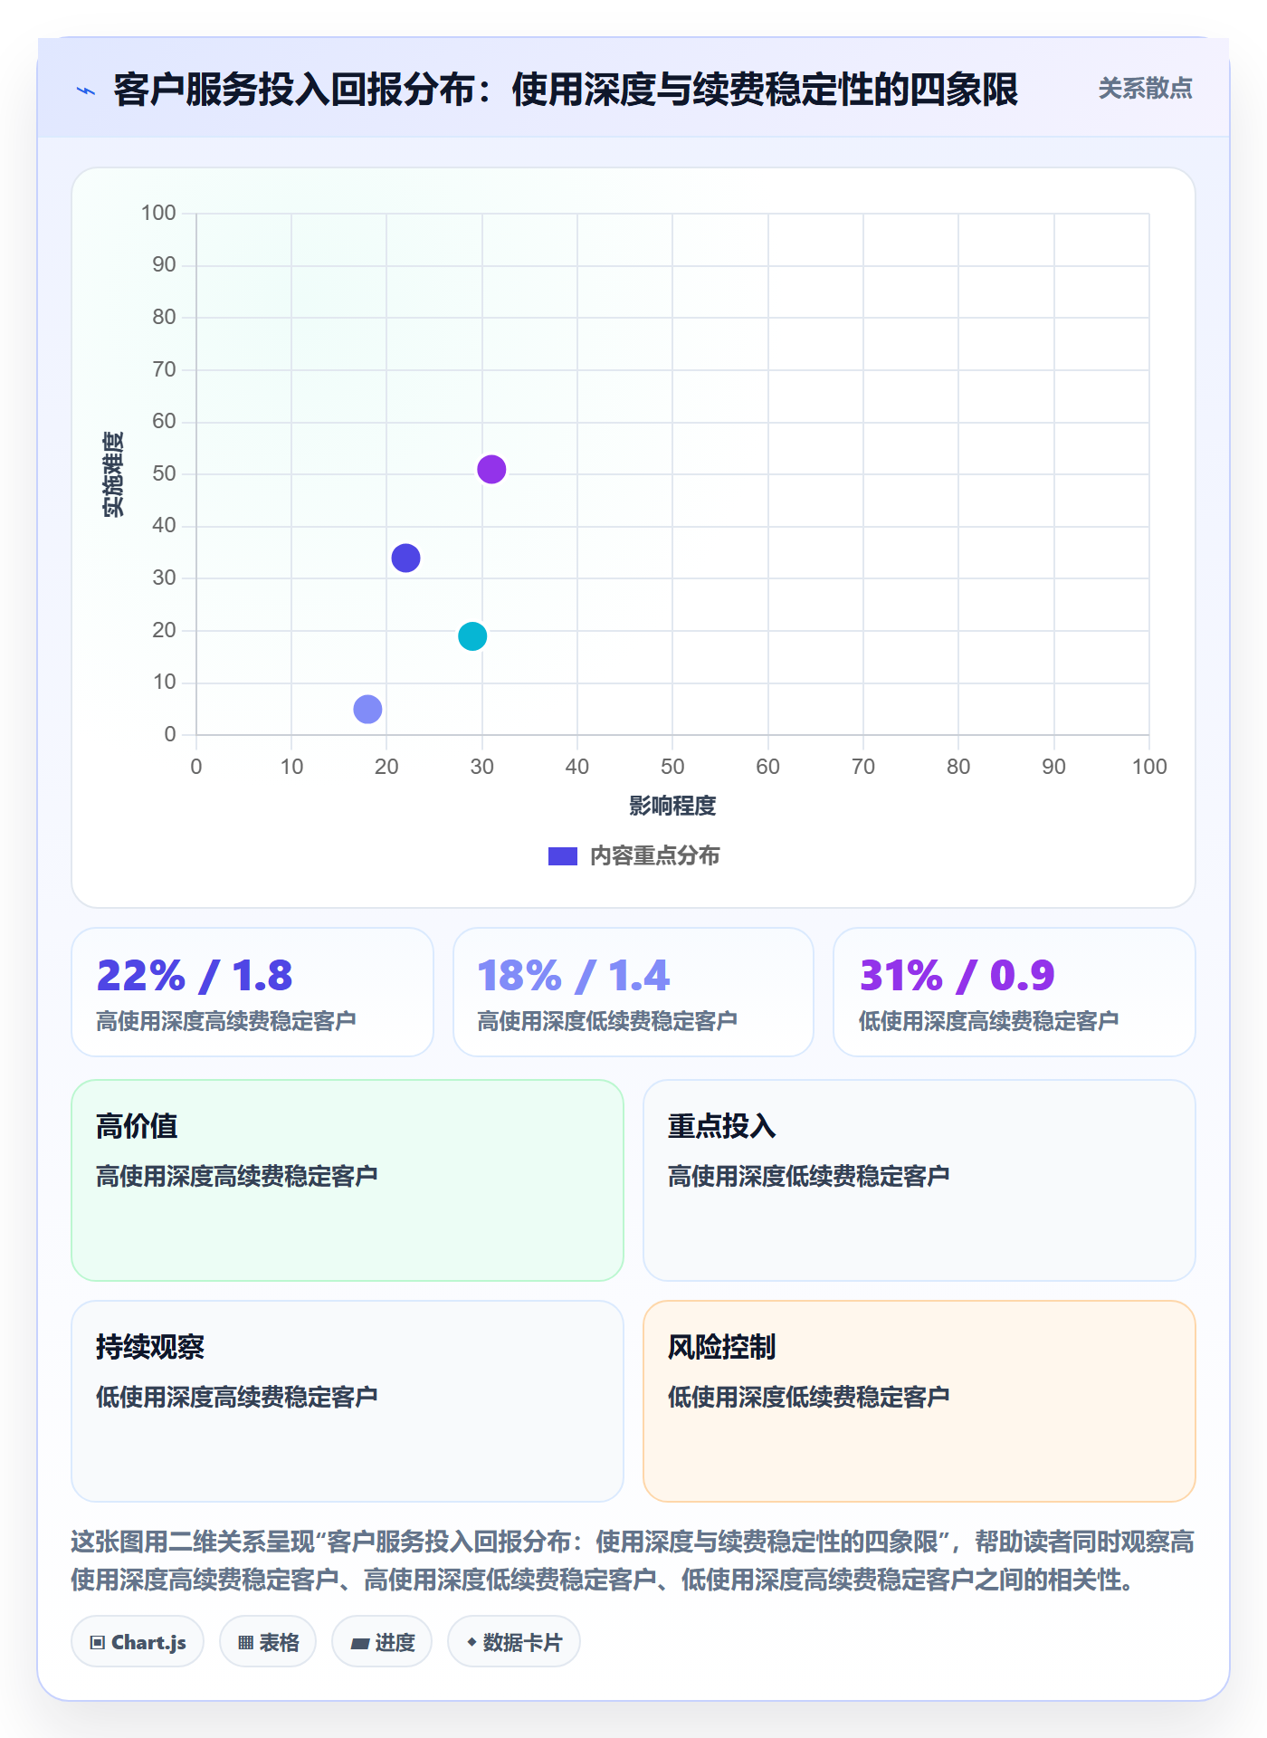Click the lightning bolt icon beside the title
Viewport: 1267px width, 1738px height.
point(86,91)
